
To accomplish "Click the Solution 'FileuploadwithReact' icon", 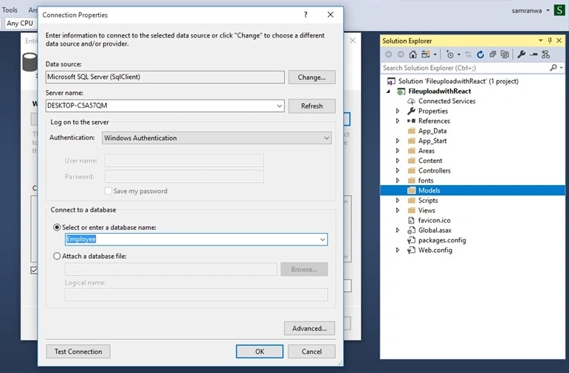I will [391, 81].
